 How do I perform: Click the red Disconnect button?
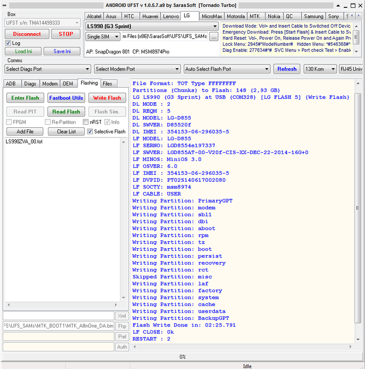[x=27, y=34]
